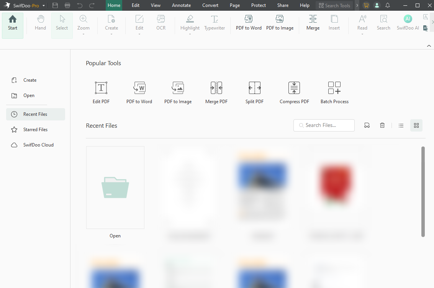The image size is (434, 288).
Task: Collapse the ribbon with the chevron
Action: click(429, 46)
